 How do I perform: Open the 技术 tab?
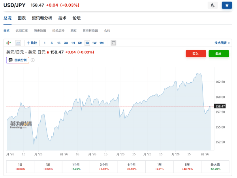(62, 18)
